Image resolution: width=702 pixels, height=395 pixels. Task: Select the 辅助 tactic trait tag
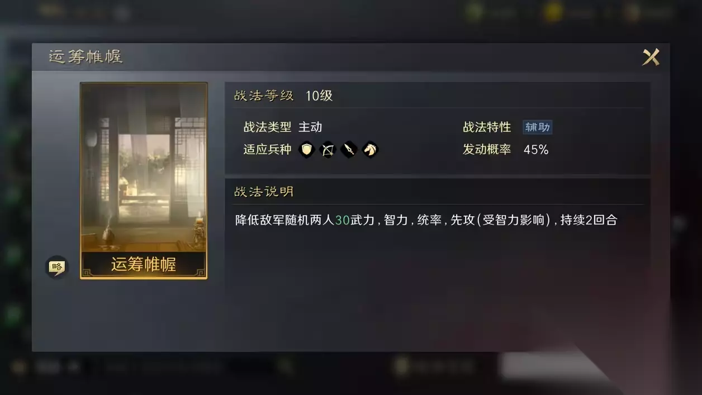click(x=537, y=127)
